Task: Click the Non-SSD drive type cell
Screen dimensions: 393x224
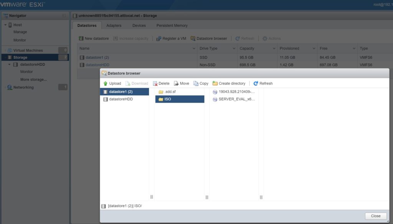Action: (207, 65)
